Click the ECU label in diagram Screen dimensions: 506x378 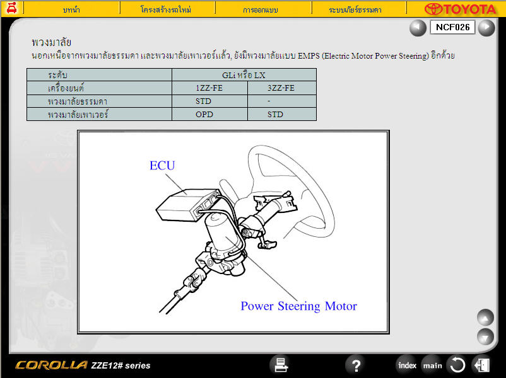click(162, 165)
